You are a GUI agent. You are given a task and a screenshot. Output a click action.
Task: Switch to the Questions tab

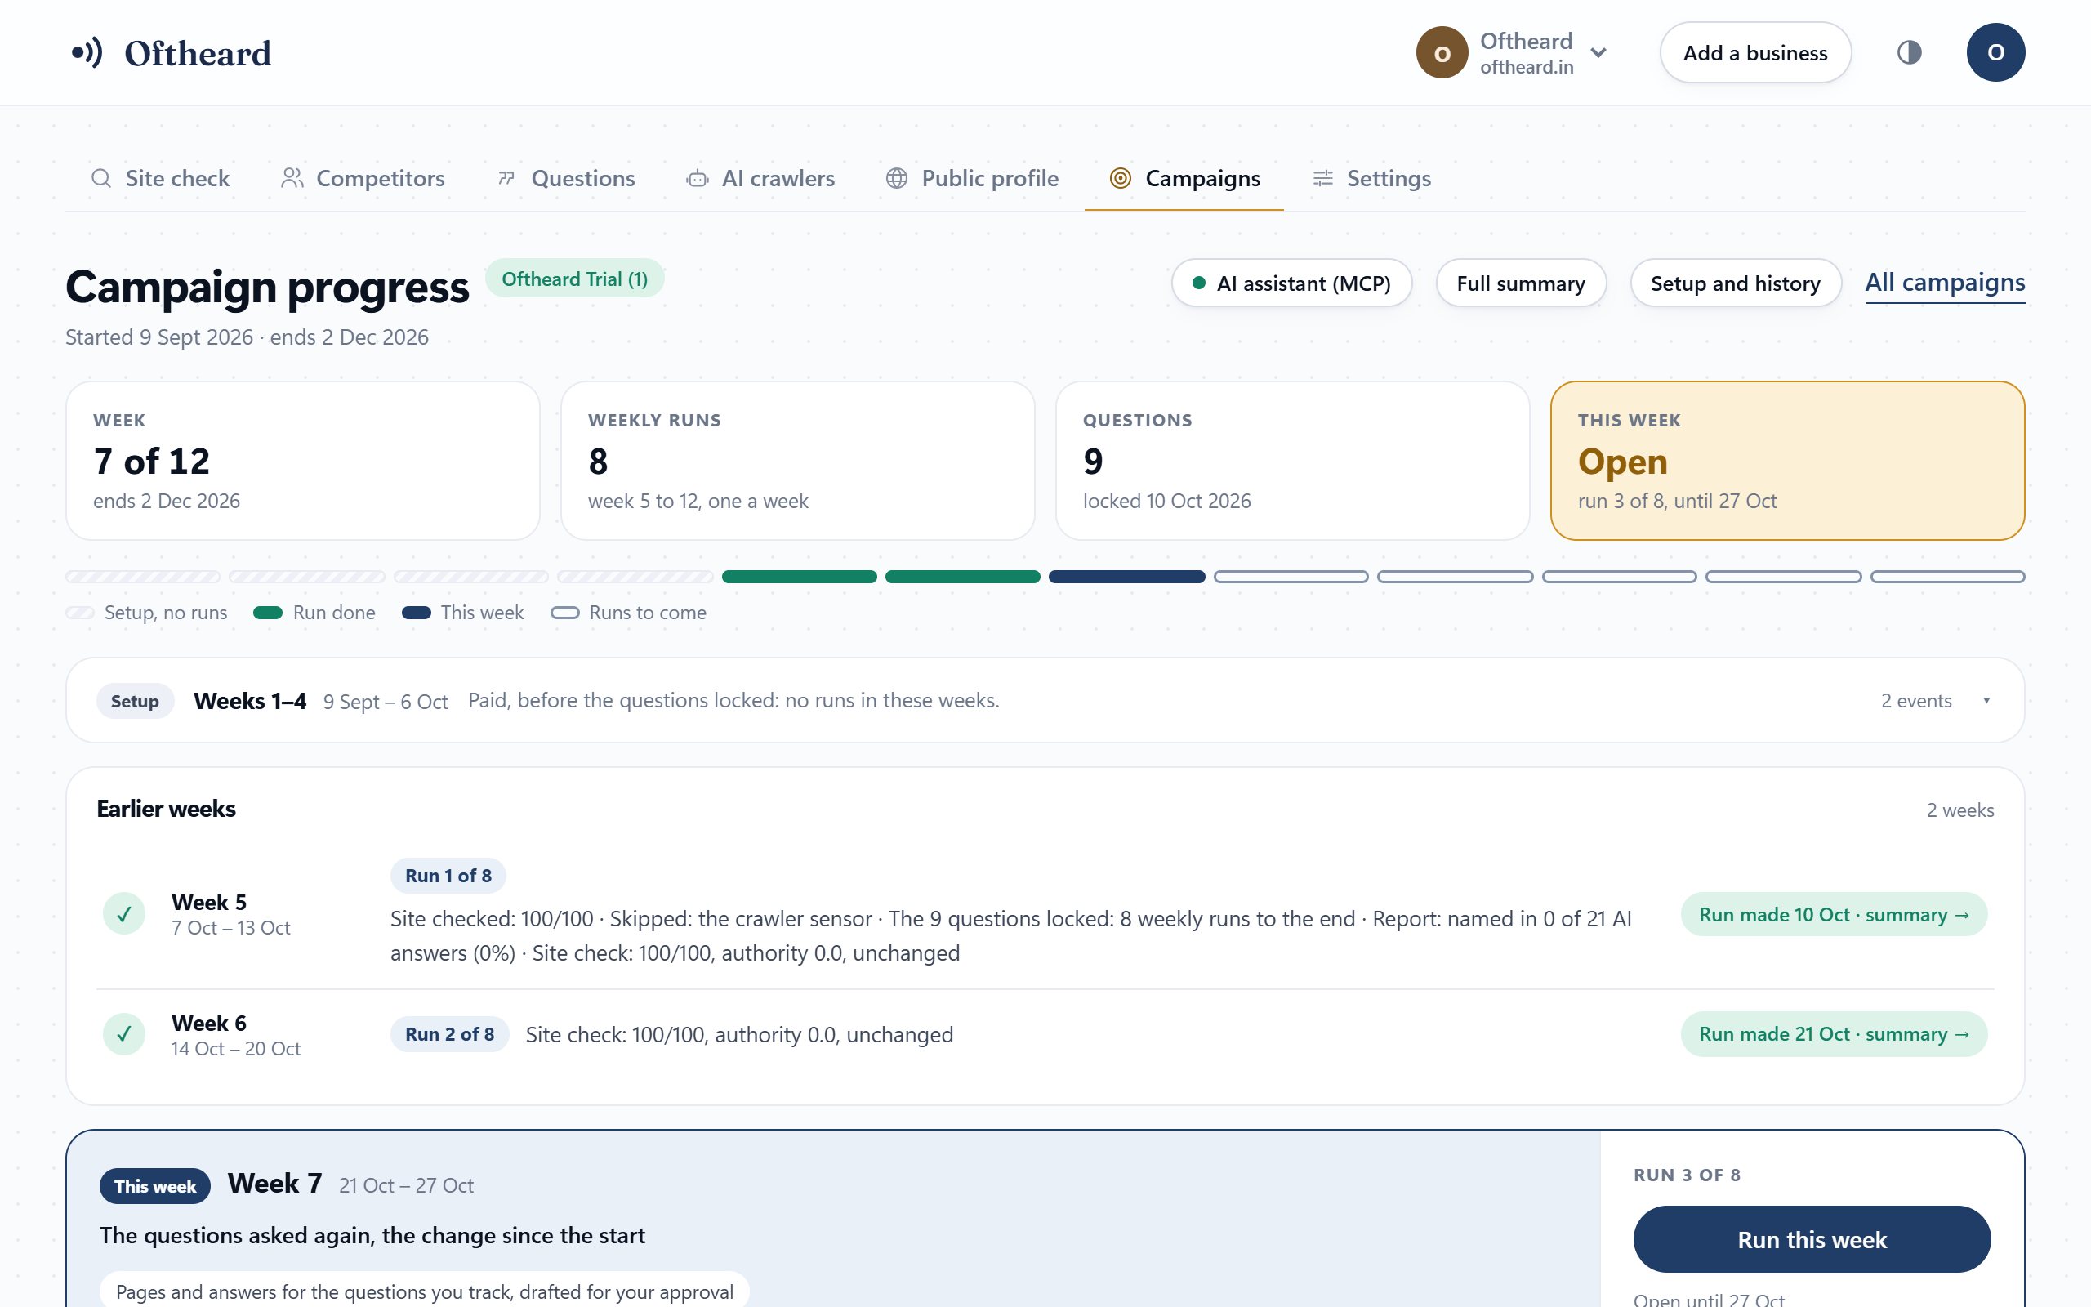566,178
